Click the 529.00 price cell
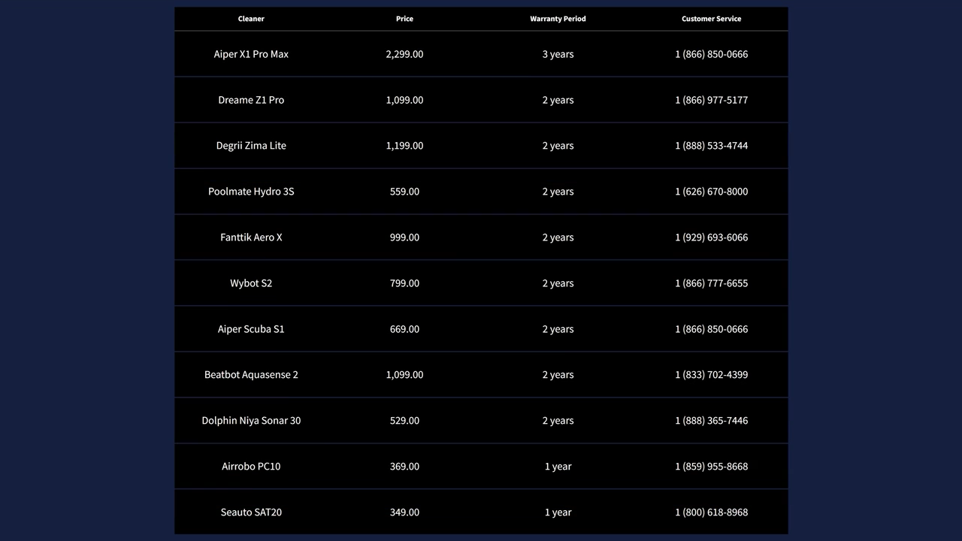Screen dimensions: 962x541 pyautogui.click(x=404, y=421)
